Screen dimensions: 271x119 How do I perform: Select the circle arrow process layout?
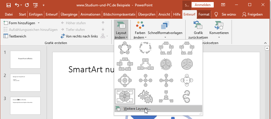tap(187, 96)
